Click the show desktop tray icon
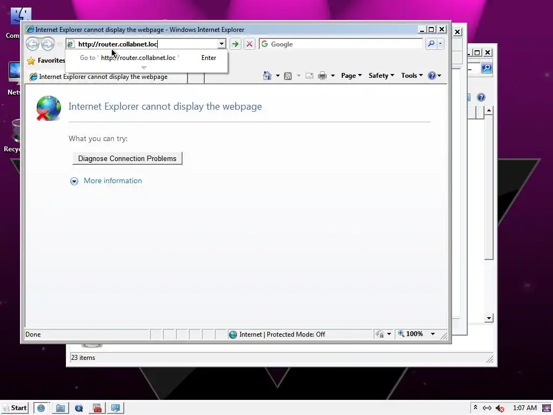This screenshot has width=553, height=415. 547,409
